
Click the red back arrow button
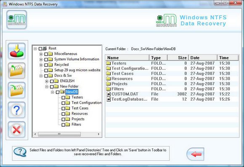tap(196, 154)
